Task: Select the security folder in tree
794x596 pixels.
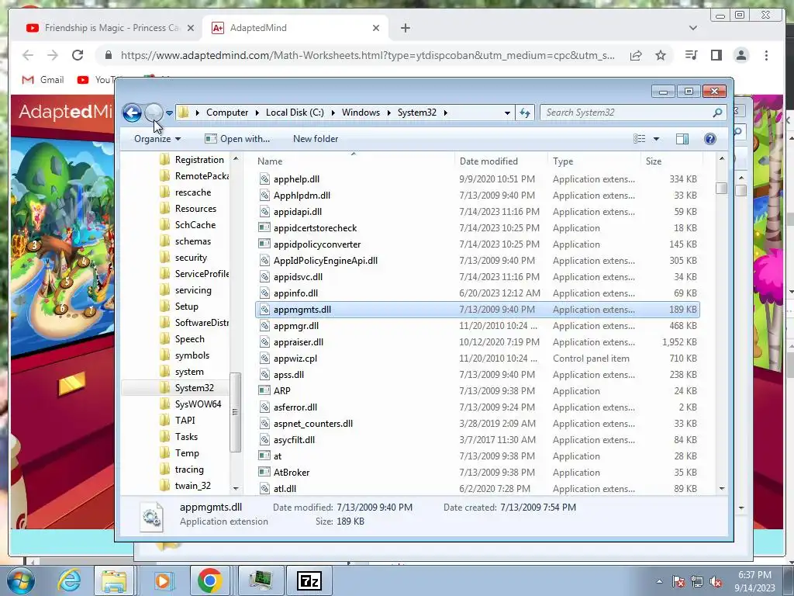Action: [191, 258]
